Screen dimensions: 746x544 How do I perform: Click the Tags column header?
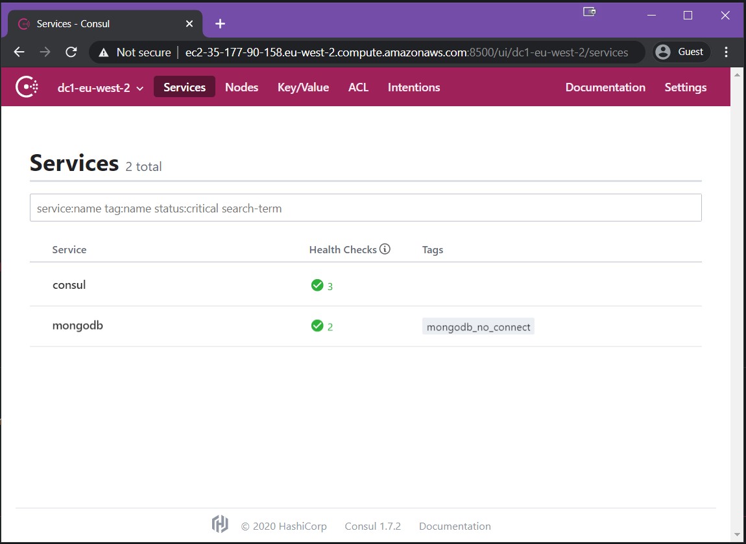click(433, 249)
